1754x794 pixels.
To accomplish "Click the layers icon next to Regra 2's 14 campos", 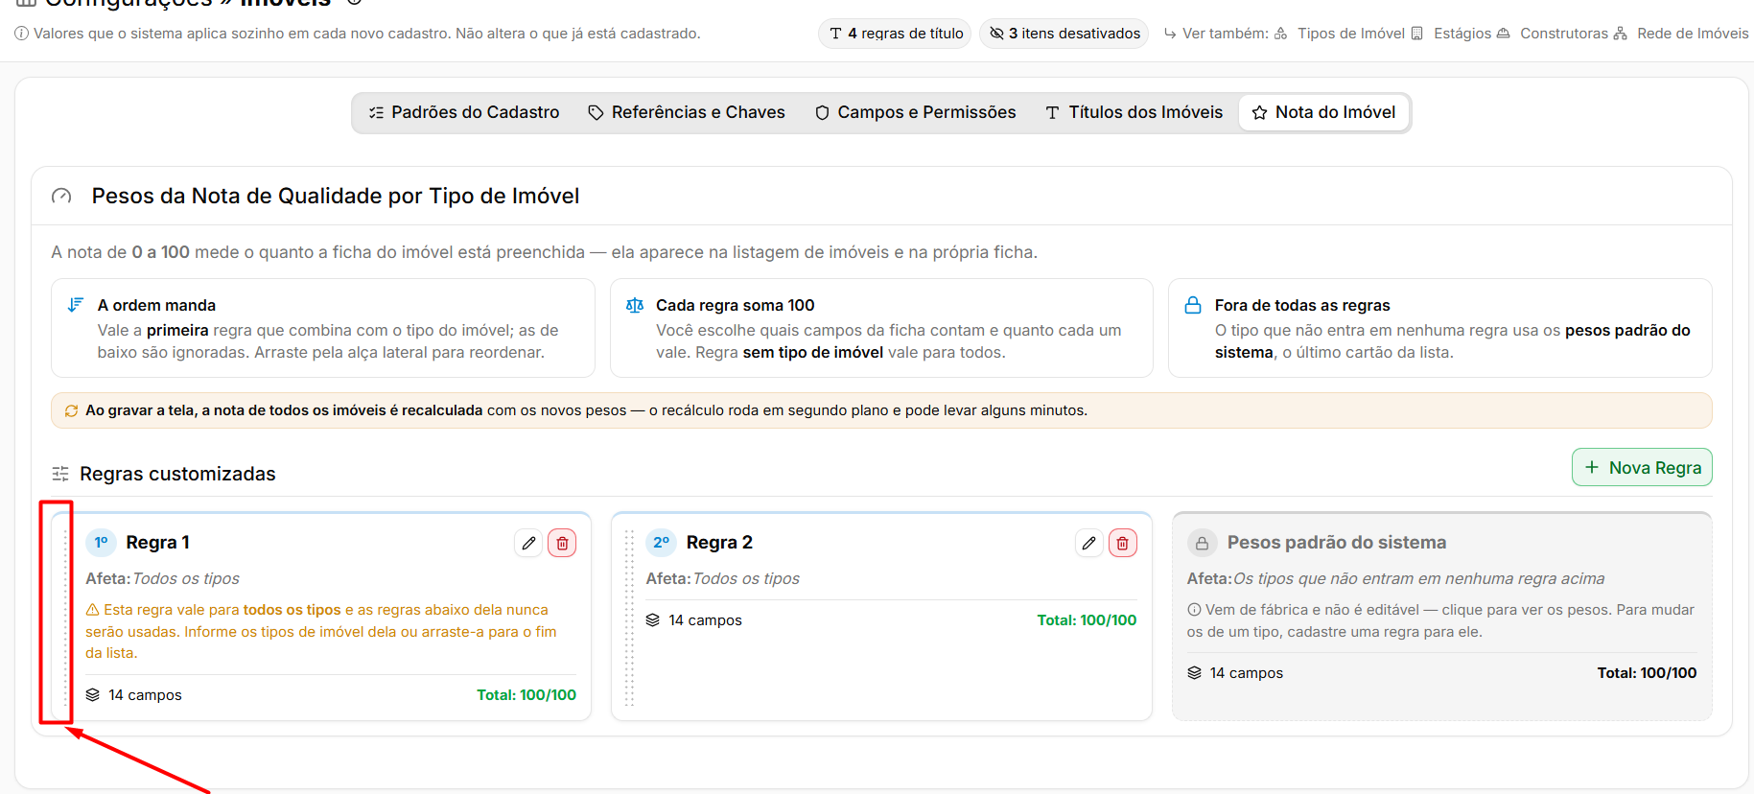I will (653, 620).
